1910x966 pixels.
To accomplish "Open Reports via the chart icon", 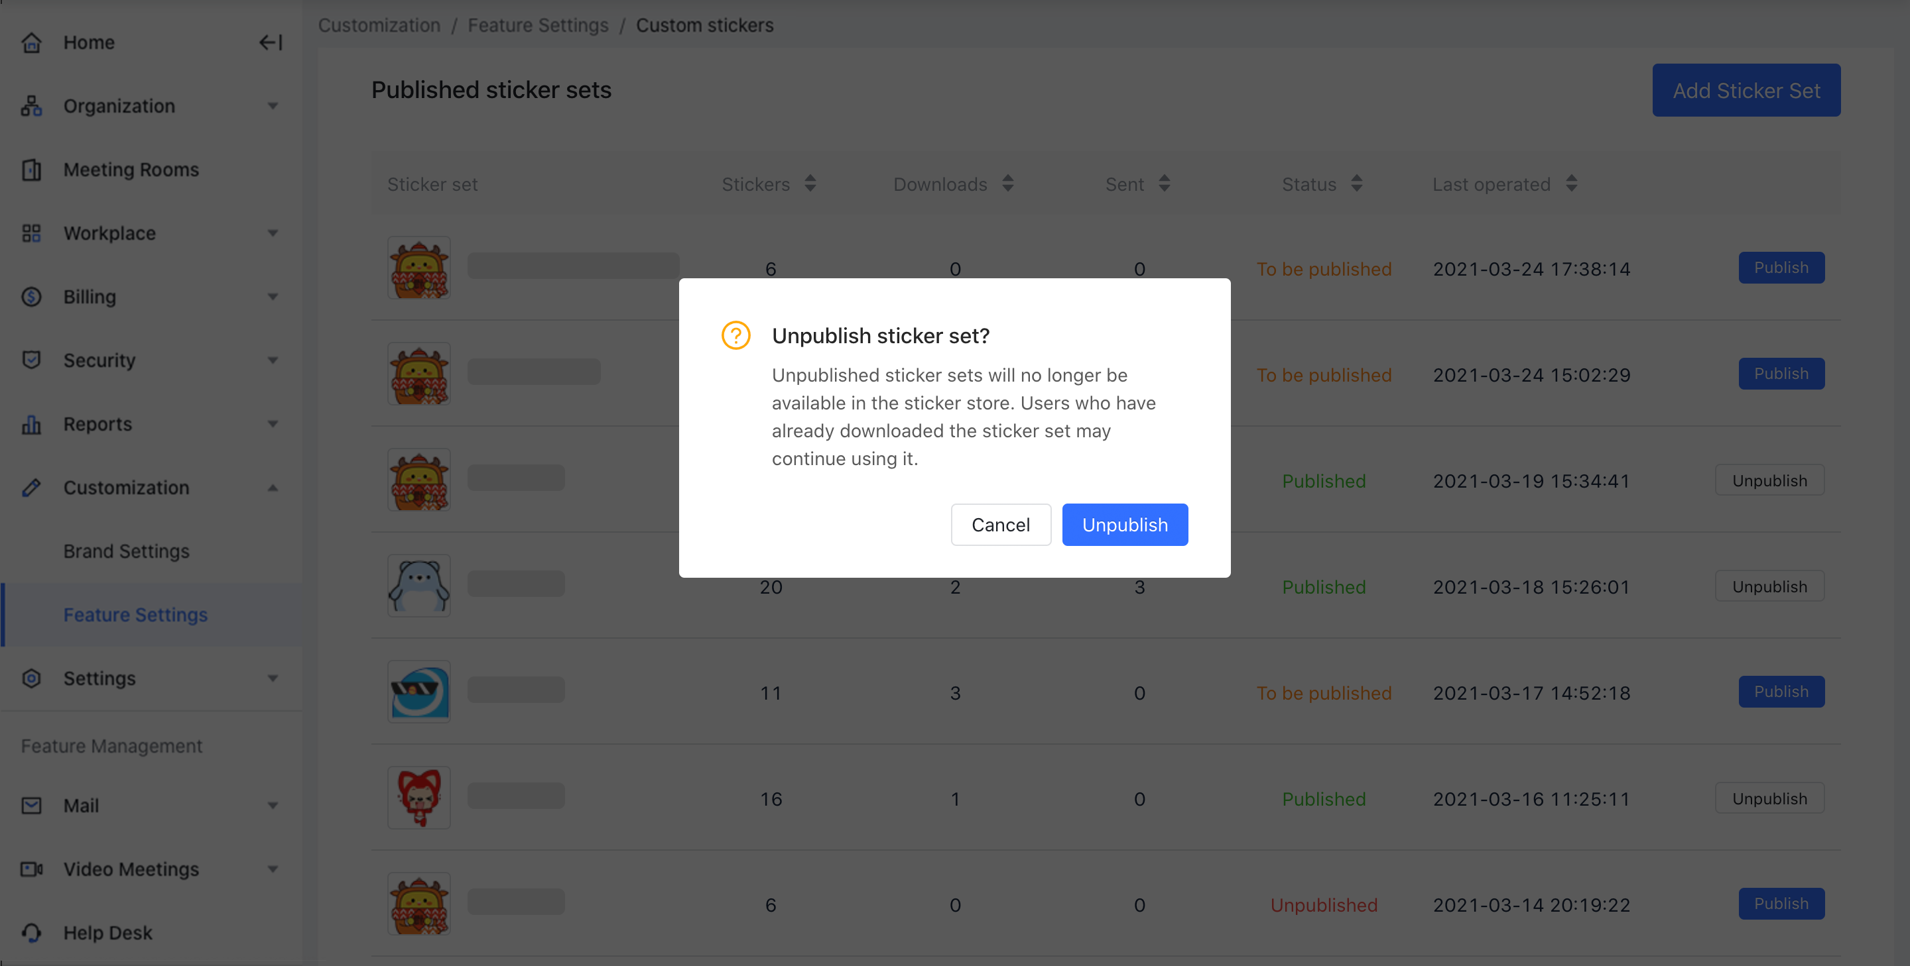I will (x=31, y=424).
